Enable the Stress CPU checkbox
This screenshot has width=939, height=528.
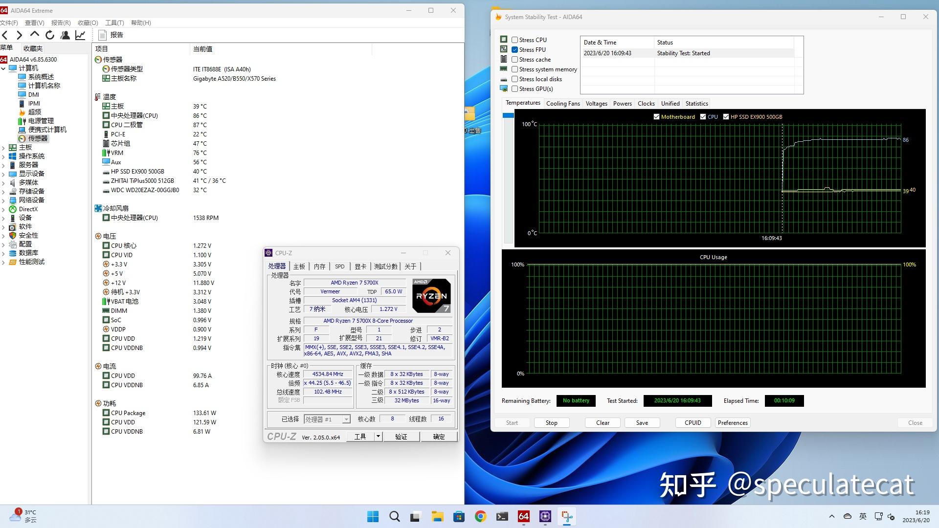click(x=514, y=40)
